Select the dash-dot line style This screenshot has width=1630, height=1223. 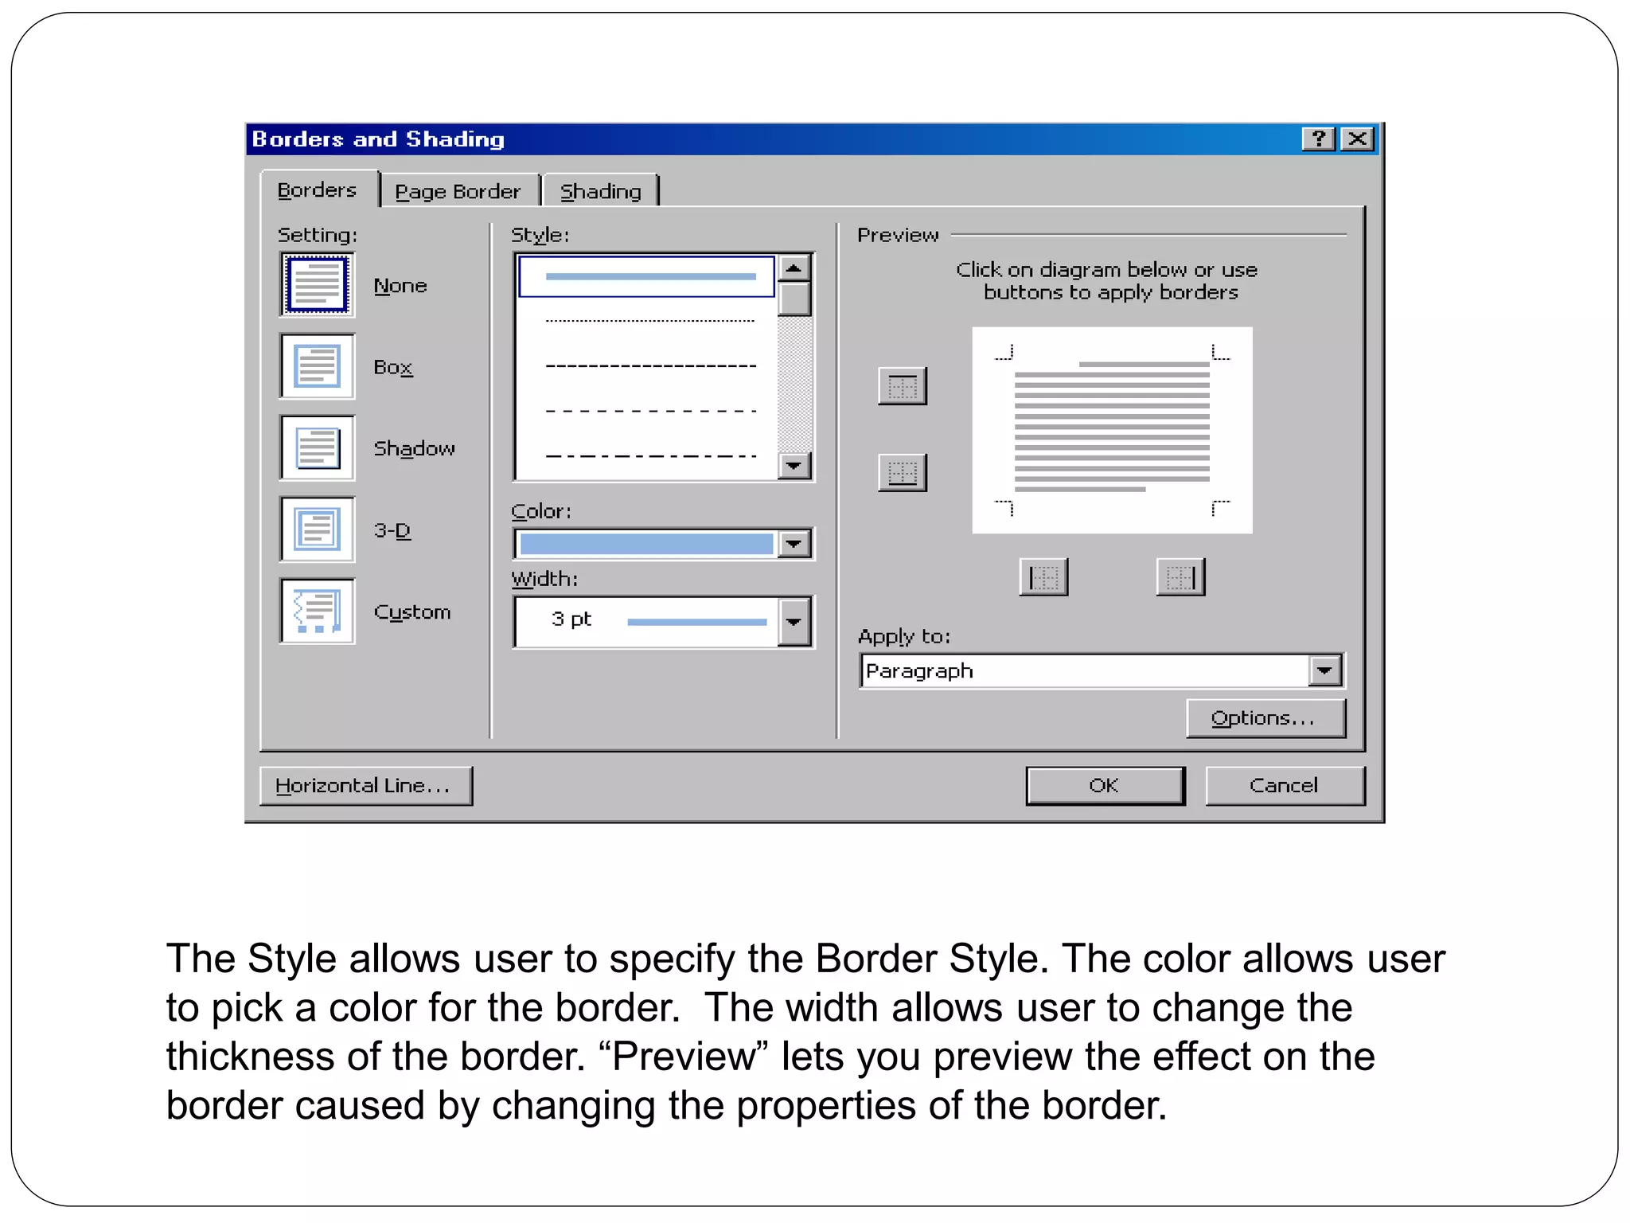pos(649,457)
